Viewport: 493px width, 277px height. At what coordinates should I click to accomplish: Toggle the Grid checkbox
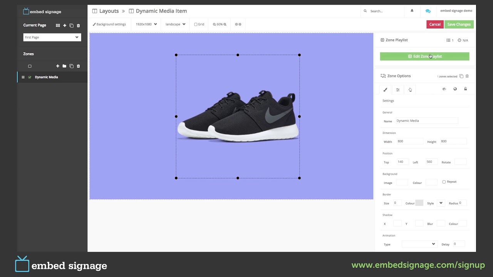196,24
